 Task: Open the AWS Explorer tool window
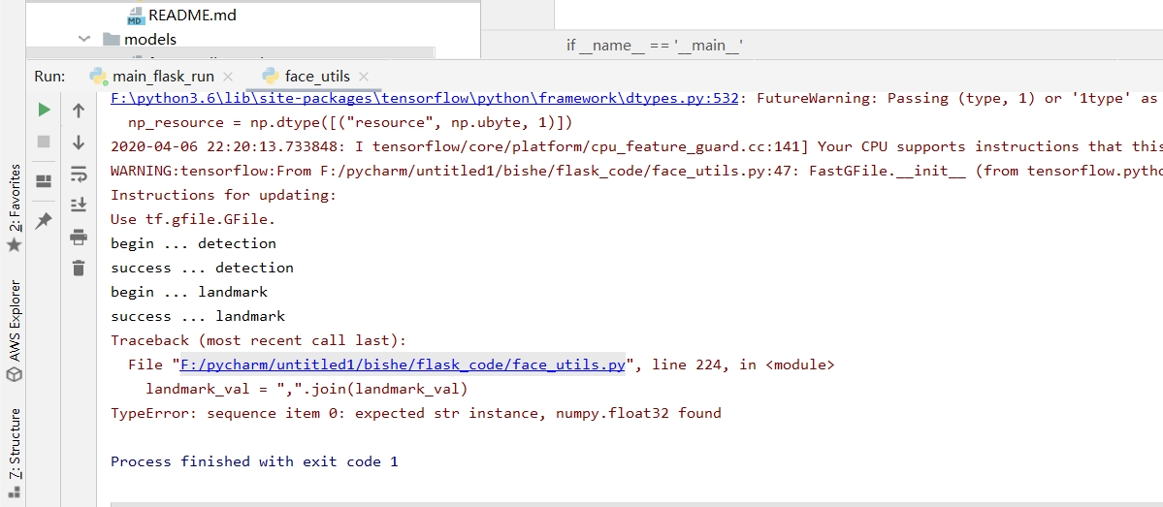14,331
